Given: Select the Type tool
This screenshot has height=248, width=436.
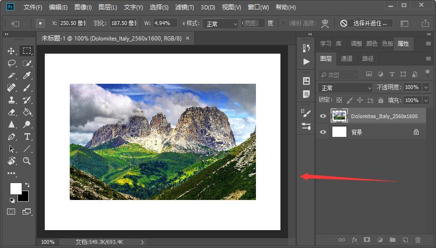Looking at the screenshot, I should tap(27, 136).
